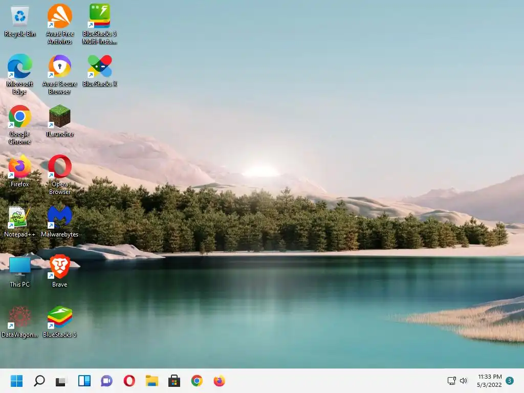This screenshot has height=393, width=524.
Task: Select the Brave desktop shortcut
Action: point(59,272)
